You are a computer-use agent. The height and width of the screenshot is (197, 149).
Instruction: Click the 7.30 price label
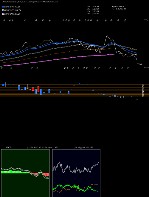click(x=139, y=64)
